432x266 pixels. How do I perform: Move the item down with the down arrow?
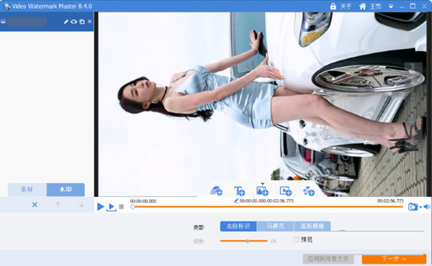[x=81, y=205]
